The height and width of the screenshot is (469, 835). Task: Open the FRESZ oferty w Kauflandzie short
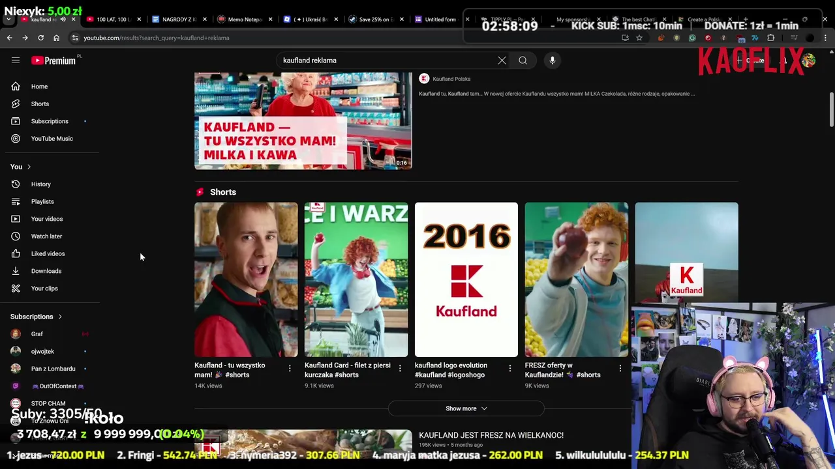(x=577, y=280)
